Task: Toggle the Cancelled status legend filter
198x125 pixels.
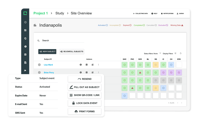Action: pyautogui.click(x=152, y=25)
